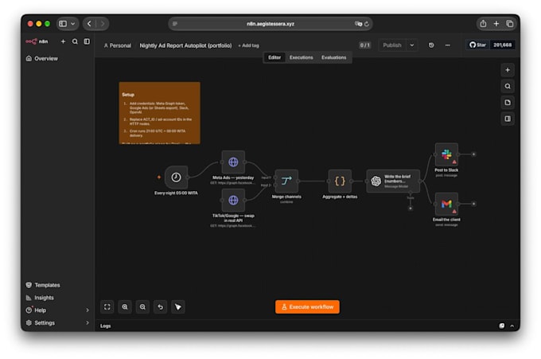Expand the Settings menu chevron

click(88, 322)
